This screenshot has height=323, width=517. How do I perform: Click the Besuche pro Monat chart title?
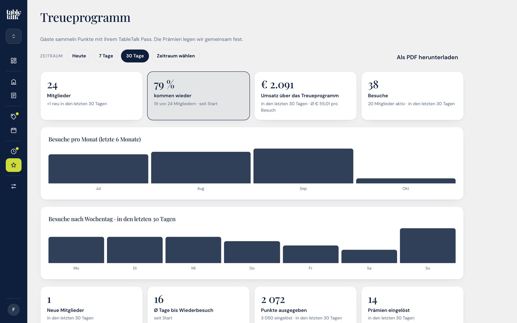point(95,139)
